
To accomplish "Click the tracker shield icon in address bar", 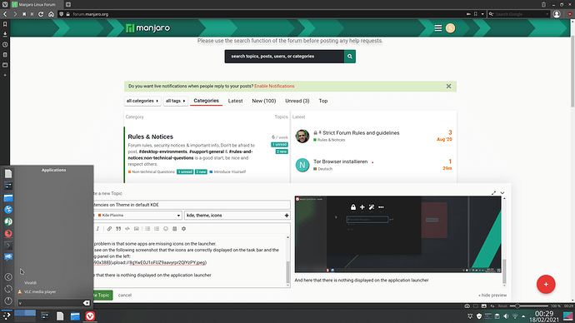I will 61,14.
